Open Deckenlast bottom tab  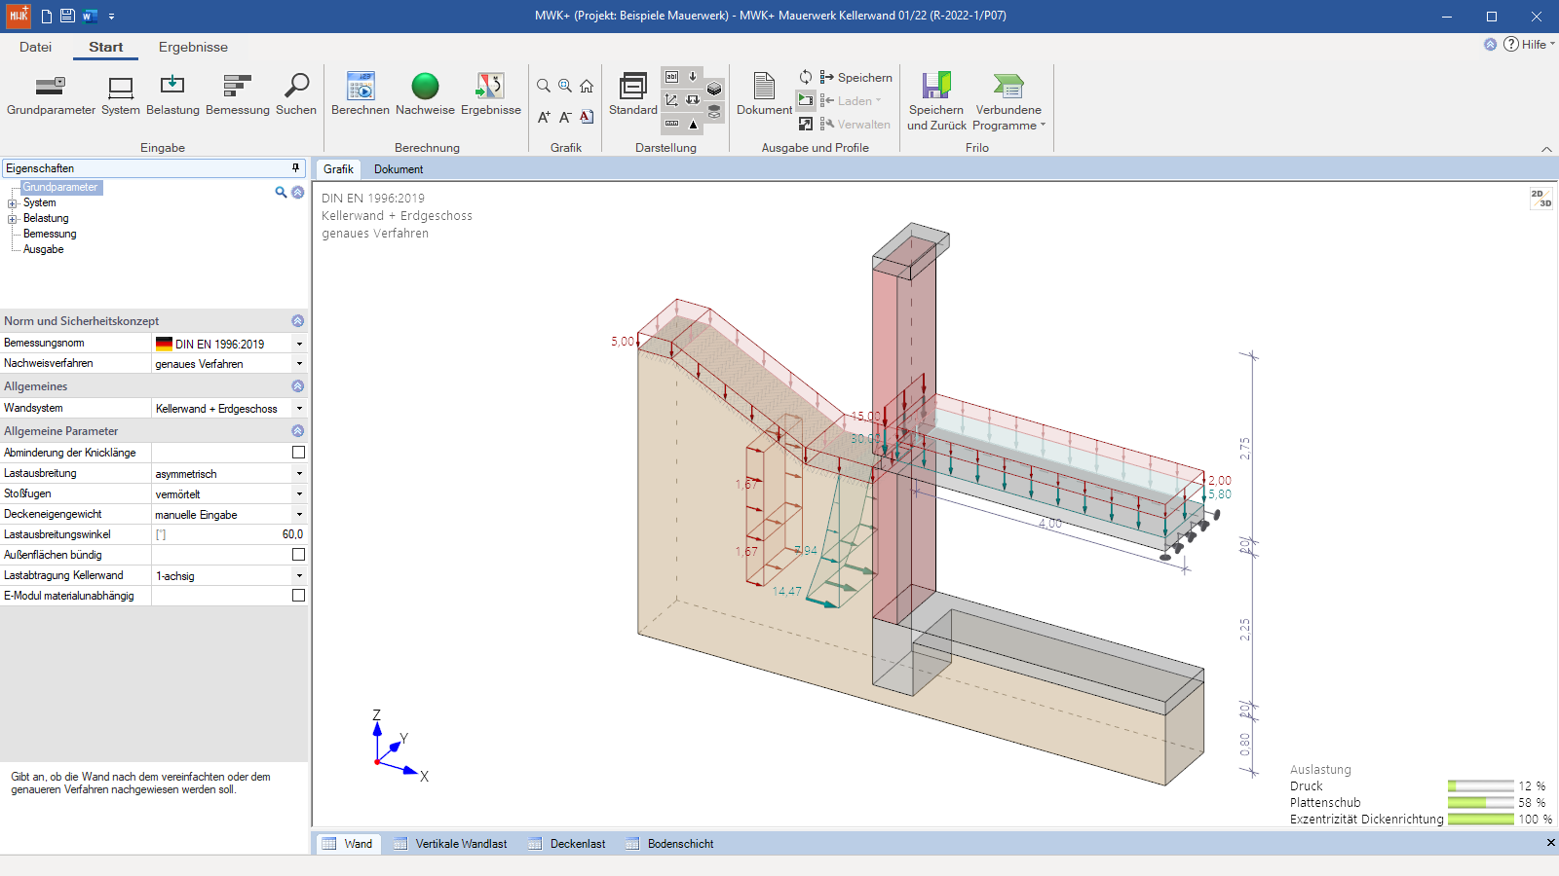(x=567, y=844)
